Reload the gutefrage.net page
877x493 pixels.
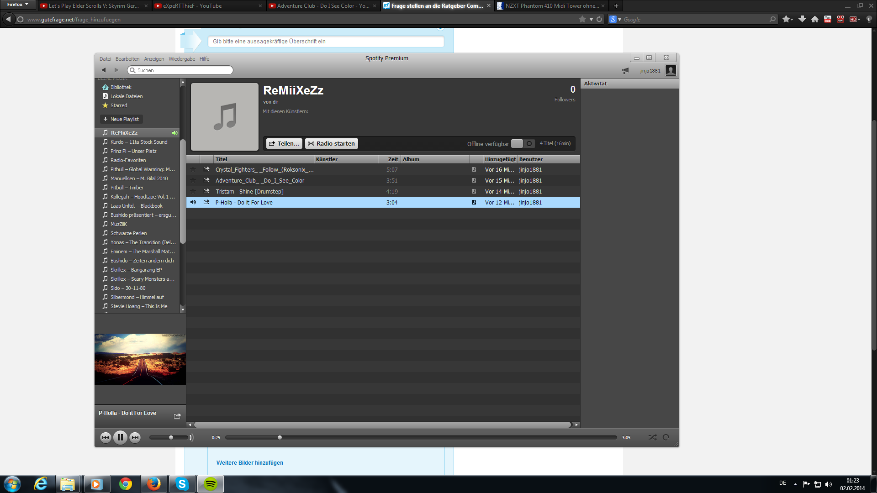tap(599, 19)
